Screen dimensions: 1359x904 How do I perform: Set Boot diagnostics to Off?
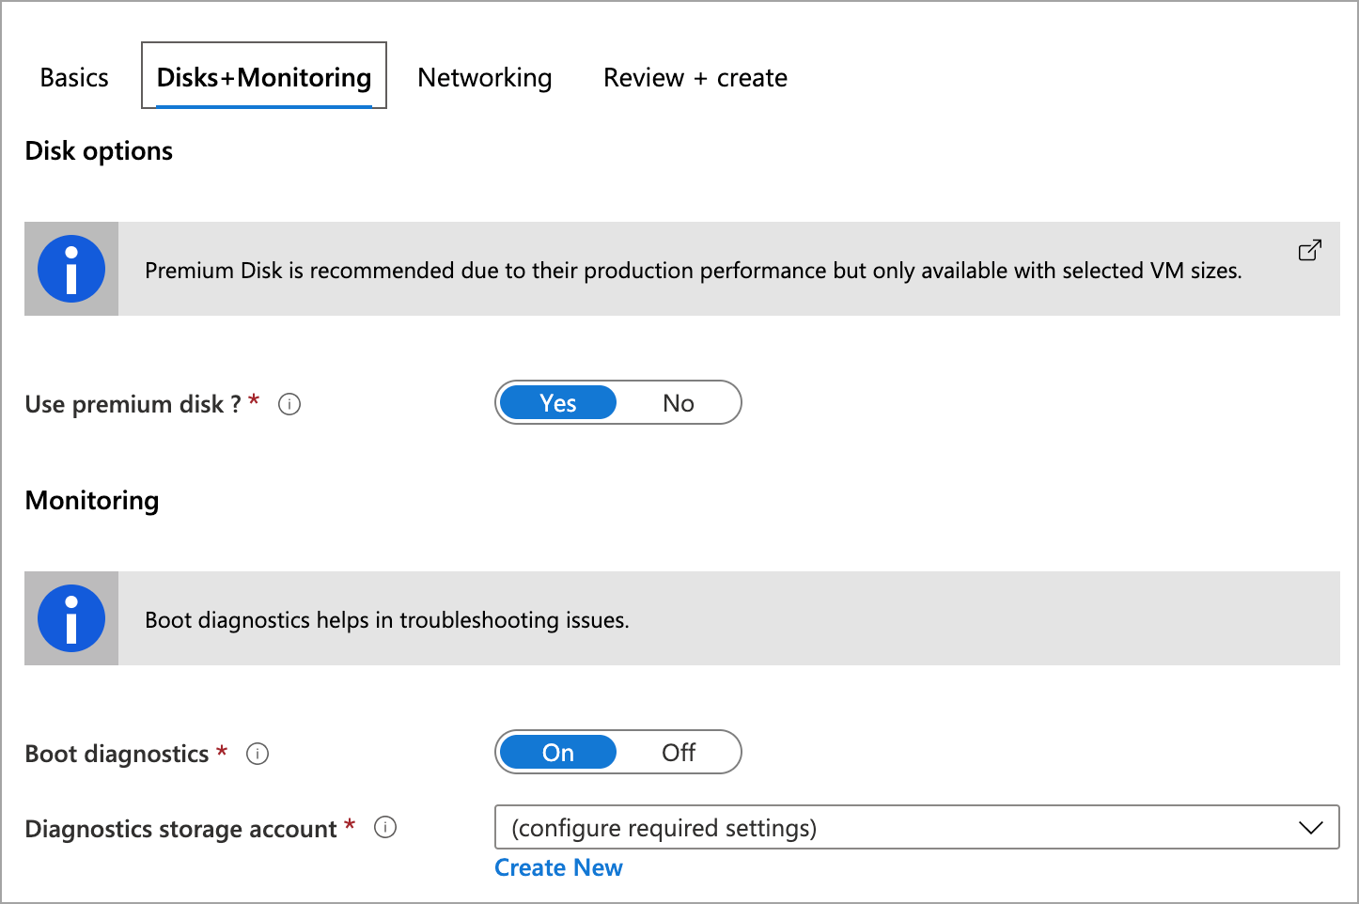[679, 752]
